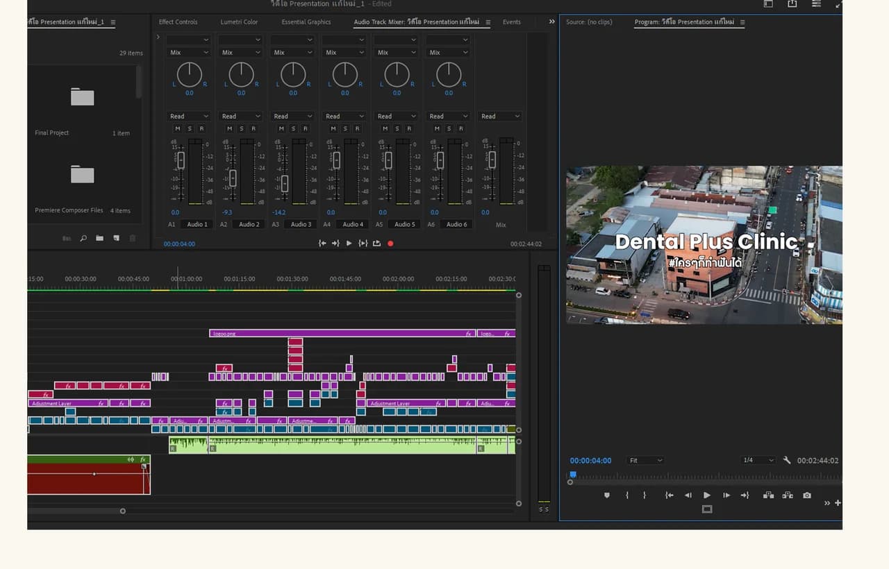
Task: Open the Premiere Composer Files bin
Action: click(x=82, y=174)
